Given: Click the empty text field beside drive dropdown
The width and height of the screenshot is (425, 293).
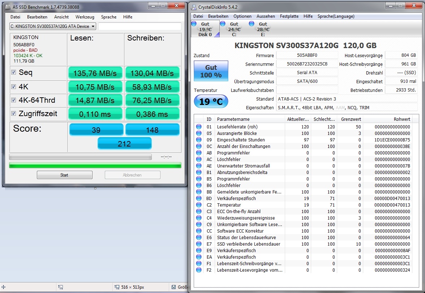Looking at the screenshot, I should (x=140, y=26).
